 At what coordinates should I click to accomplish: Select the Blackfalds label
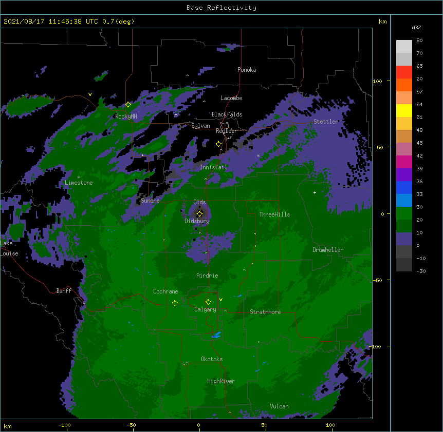(227, 114)
